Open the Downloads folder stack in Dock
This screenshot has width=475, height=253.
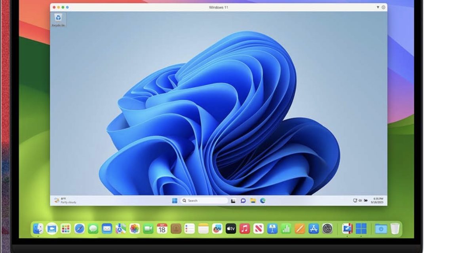click(381, 228)
